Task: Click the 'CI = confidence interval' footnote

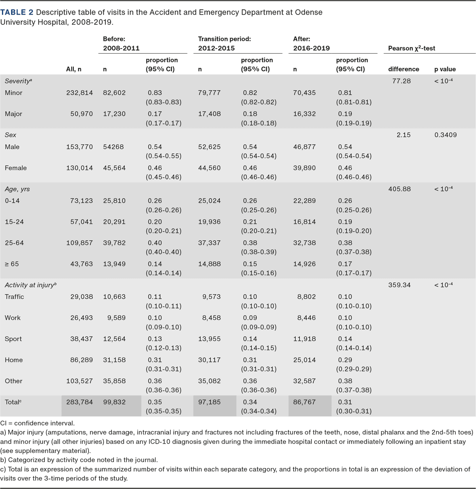Action: tap(37, 423)
